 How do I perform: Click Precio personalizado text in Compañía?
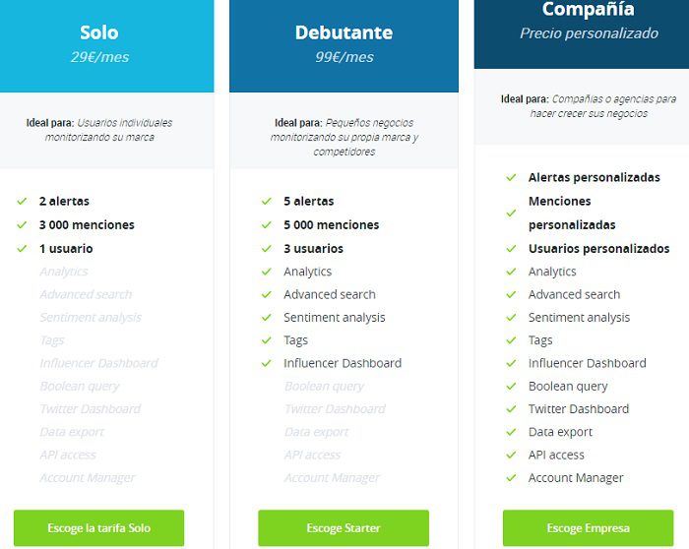coord(589,33)
